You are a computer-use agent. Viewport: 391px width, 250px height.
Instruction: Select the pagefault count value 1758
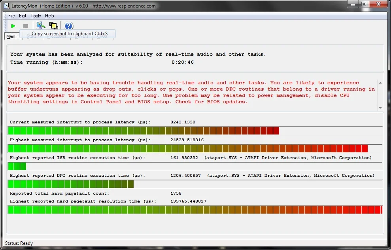pyautogui.click(x=176, y=193)
